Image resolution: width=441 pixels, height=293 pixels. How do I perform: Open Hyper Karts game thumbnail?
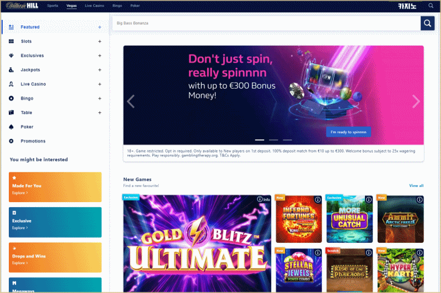[x=401, y=270]
